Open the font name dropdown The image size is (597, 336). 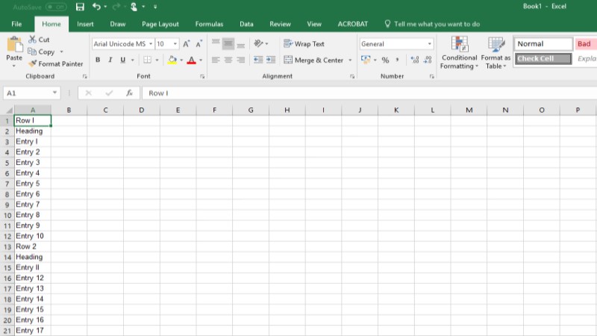point(151,44)
